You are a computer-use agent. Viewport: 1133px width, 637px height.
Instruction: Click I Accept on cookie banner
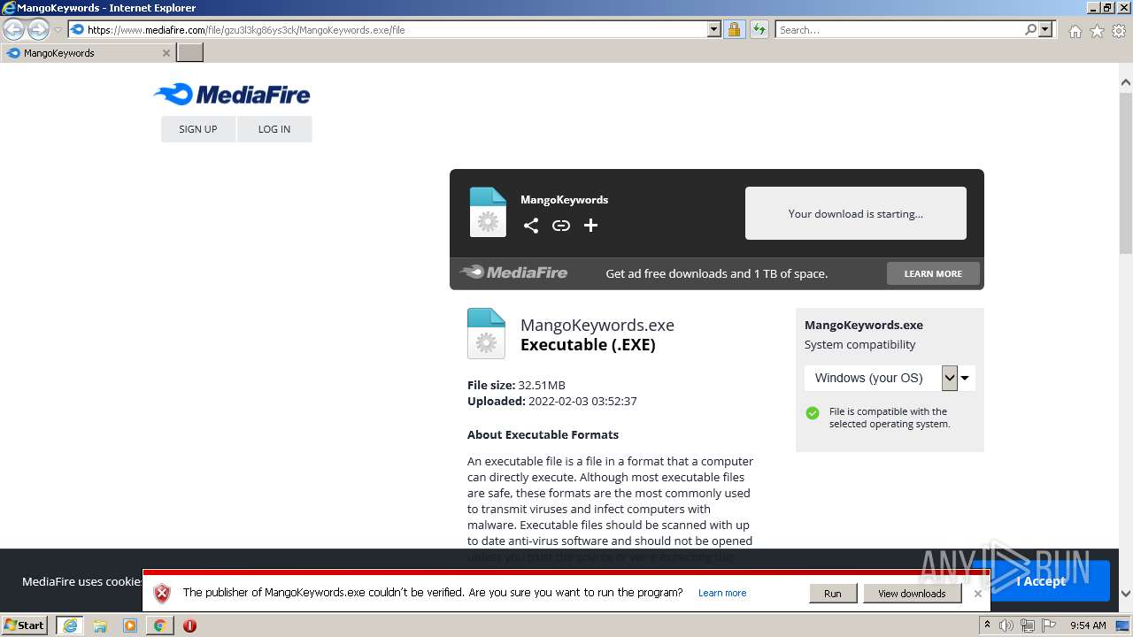click(x=1041, y=581)
